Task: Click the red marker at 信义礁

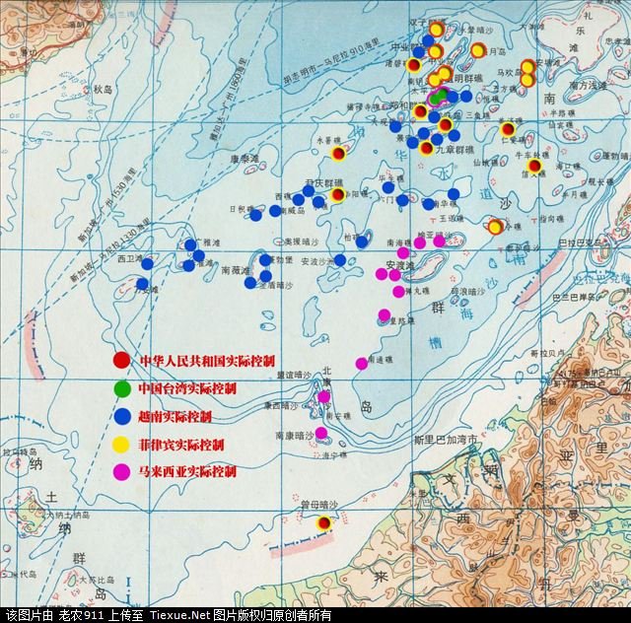Action: tap(534, 166)
